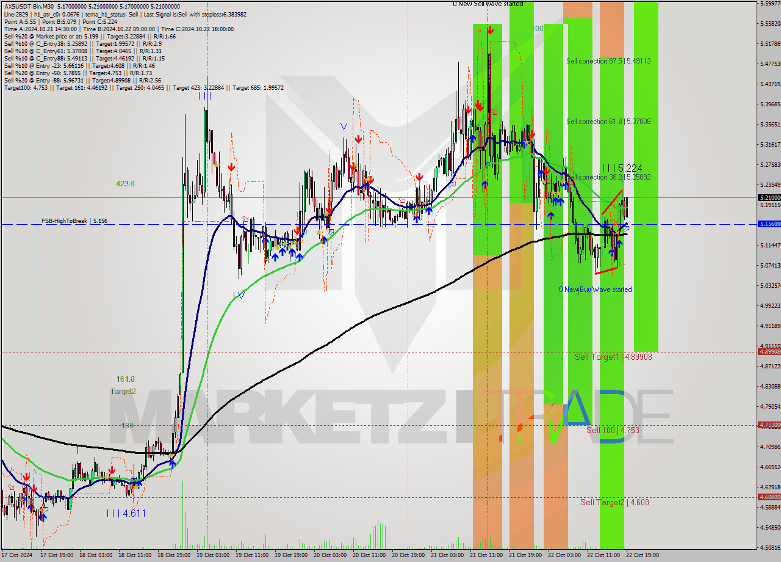Select 'Sell correction 38.2 | 5.25892' label
This screenshot has width=781, height=562.
click(608, 177)
